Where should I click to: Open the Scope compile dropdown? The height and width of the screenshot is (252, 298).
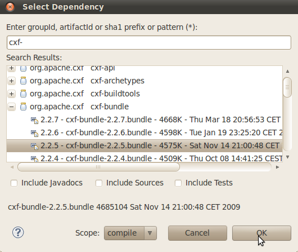[130, 233]
